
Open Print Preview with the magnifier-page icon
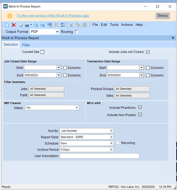(x=36, y=25)
